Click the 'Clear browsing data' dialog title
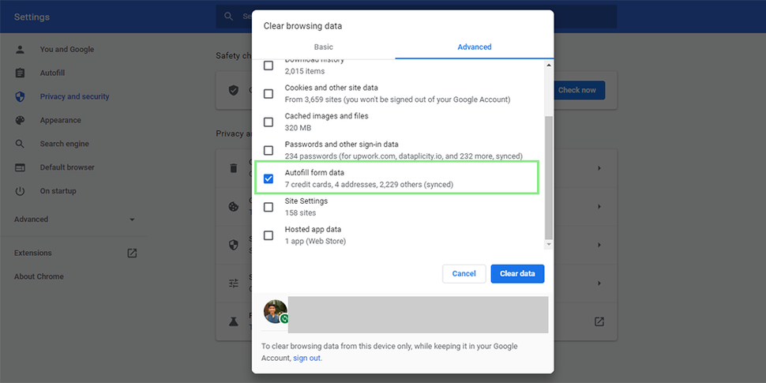 pyautogui.click(x=303, y=26)
